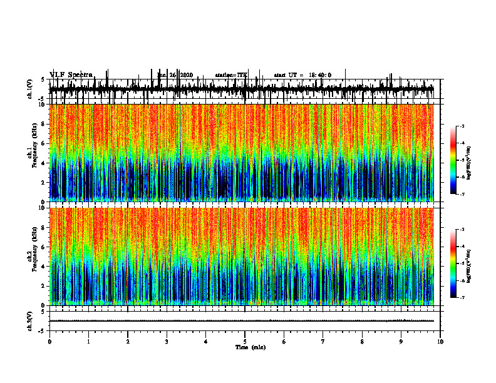Click the "8" kHz tick on ch.1 spectrogram
The height and width of the screenshot is (383, 496).
pos(44,124)
